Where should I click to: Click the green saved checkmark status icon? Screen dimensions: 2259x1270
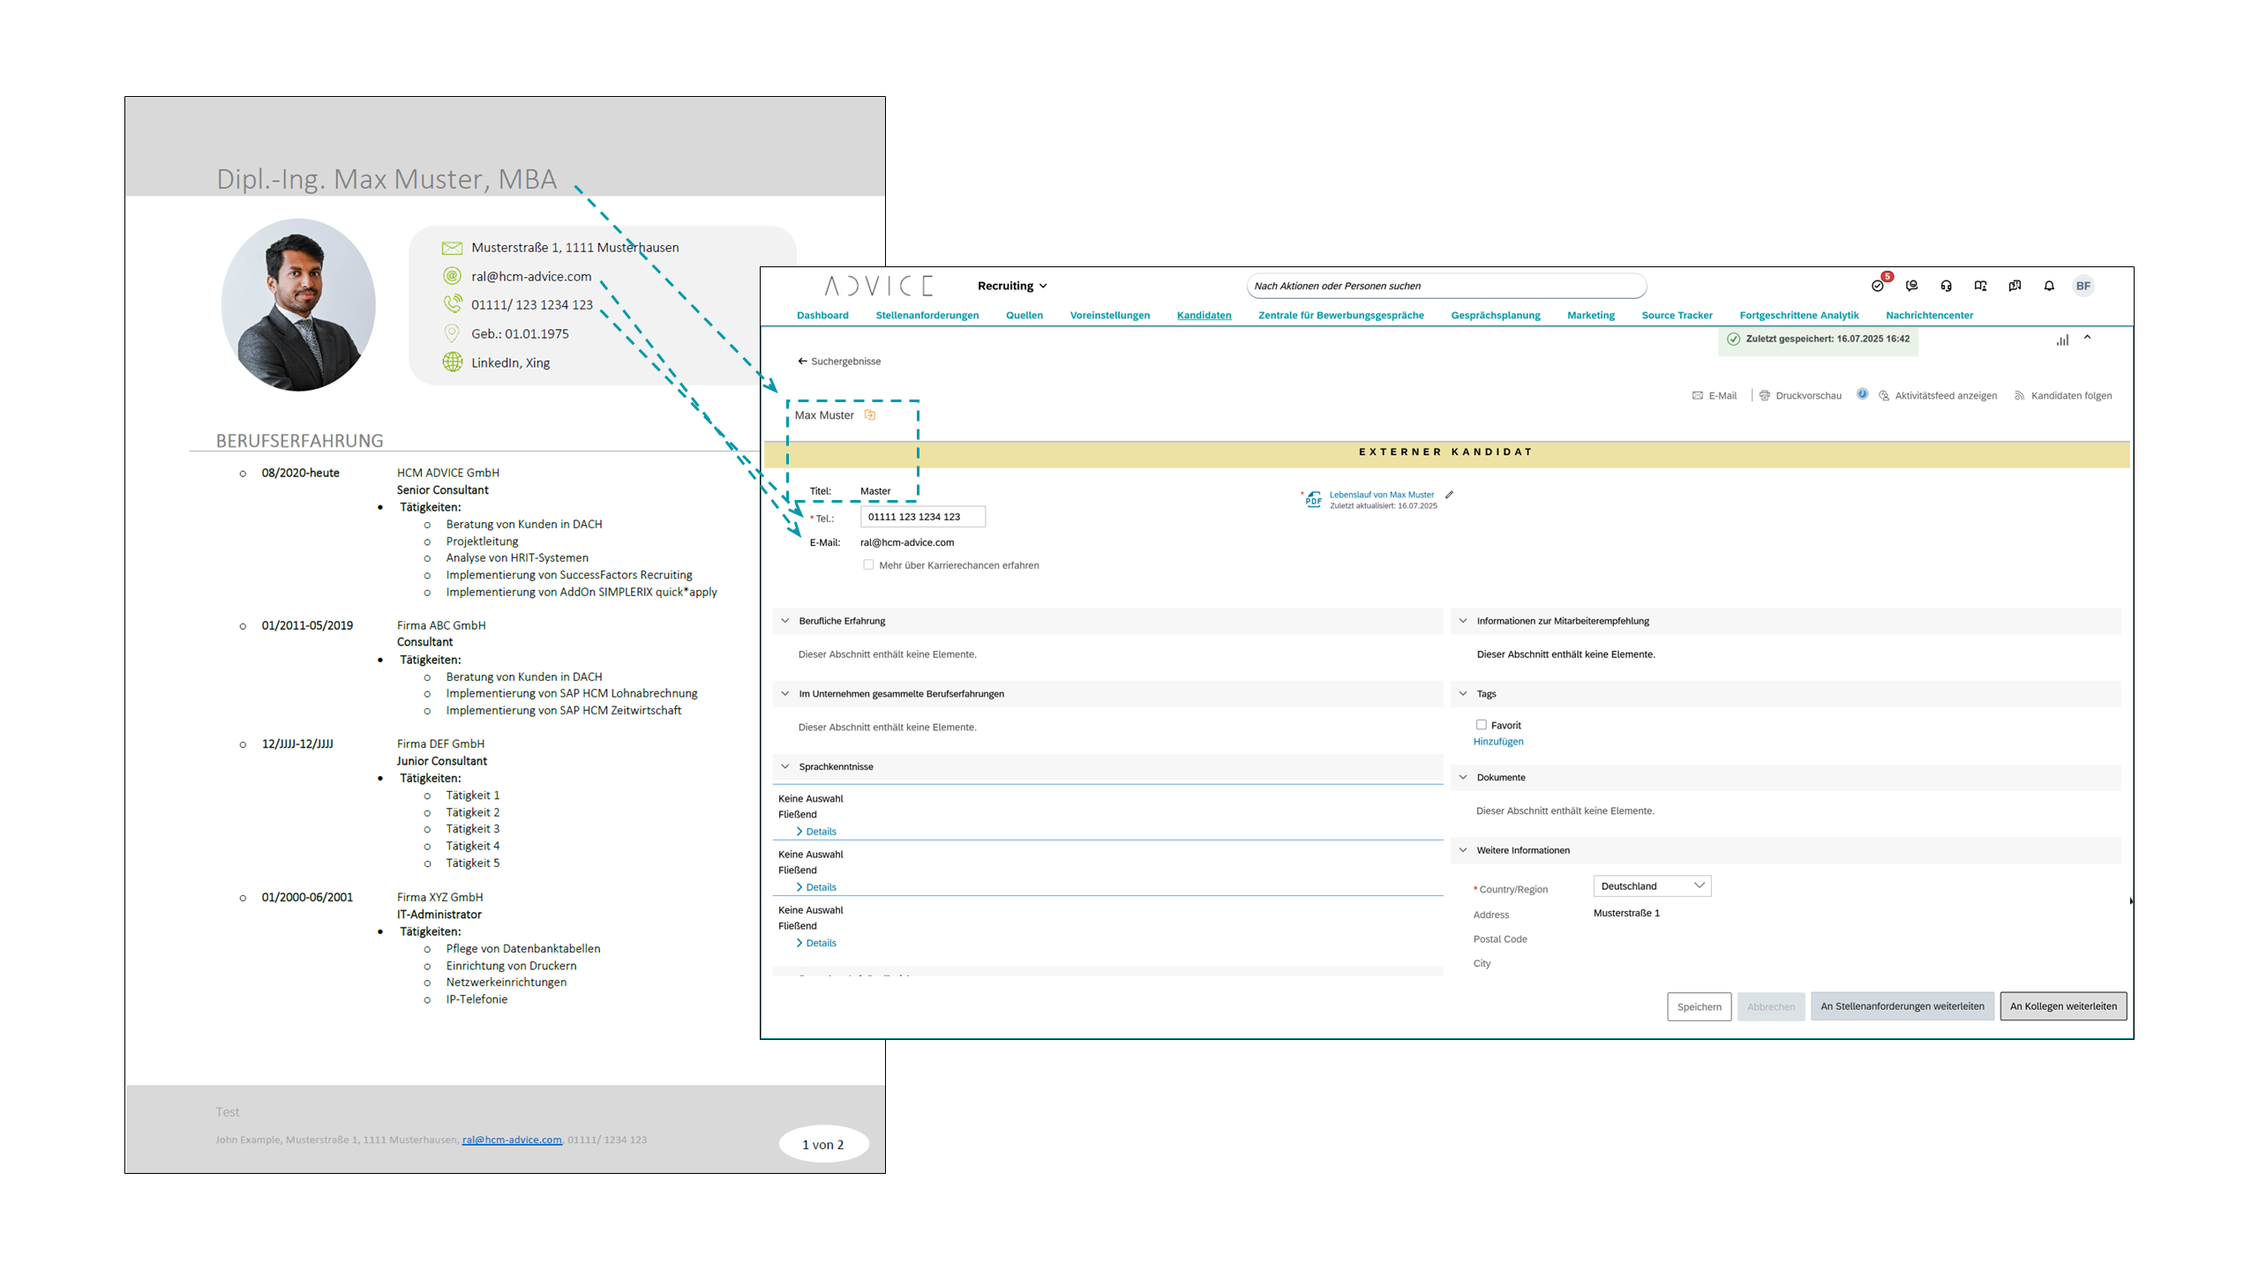tap(1733, 339)
